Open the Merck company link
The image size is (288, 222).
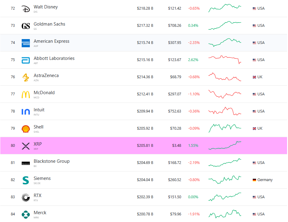click(40, 213)
